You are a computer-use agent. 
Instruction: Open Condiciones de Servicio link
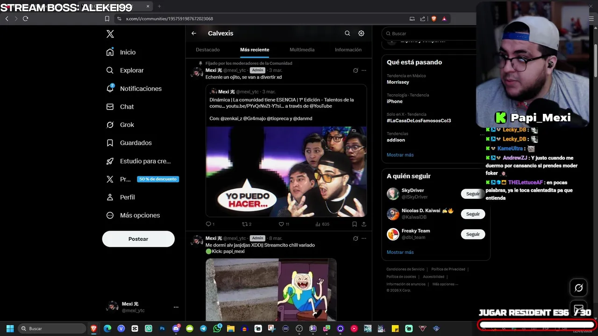(405, 269)
